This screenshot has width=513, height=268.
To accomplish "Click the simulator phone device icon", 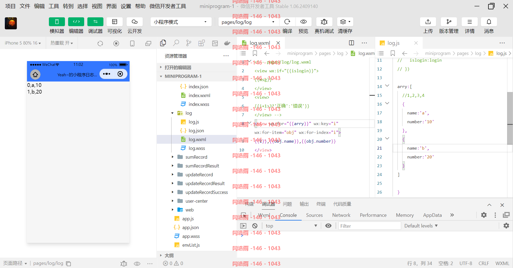I will pyautogui.click(x=132, y=43).
